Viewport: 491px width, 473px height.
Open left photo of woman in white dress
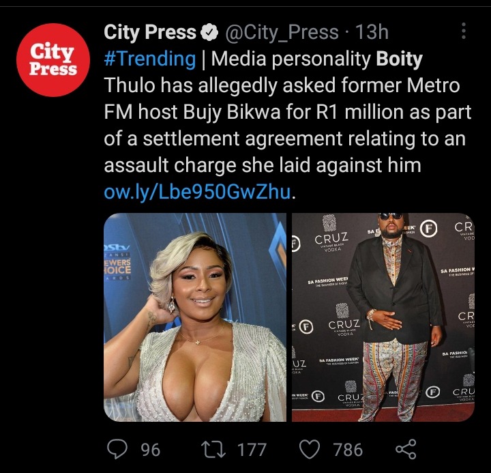pos(195,317)
